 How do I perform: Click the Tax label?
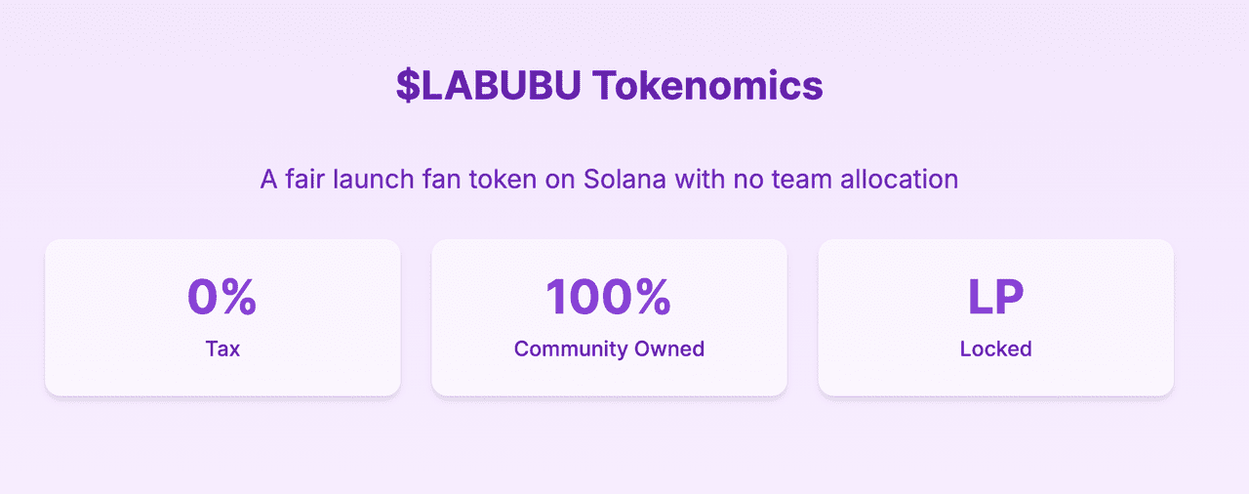pos(222,349)
